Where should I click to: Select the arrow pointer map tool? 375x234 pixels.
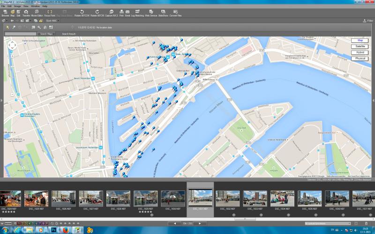tap(7, 28)
